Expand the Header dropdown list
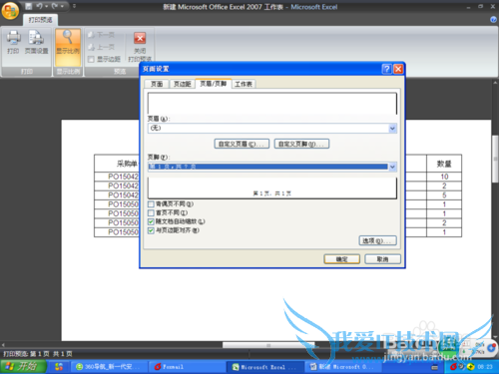 392,129
